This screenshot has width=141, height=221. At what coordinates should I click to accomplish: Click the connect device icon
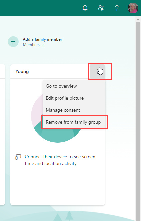(x=18, y=157)
